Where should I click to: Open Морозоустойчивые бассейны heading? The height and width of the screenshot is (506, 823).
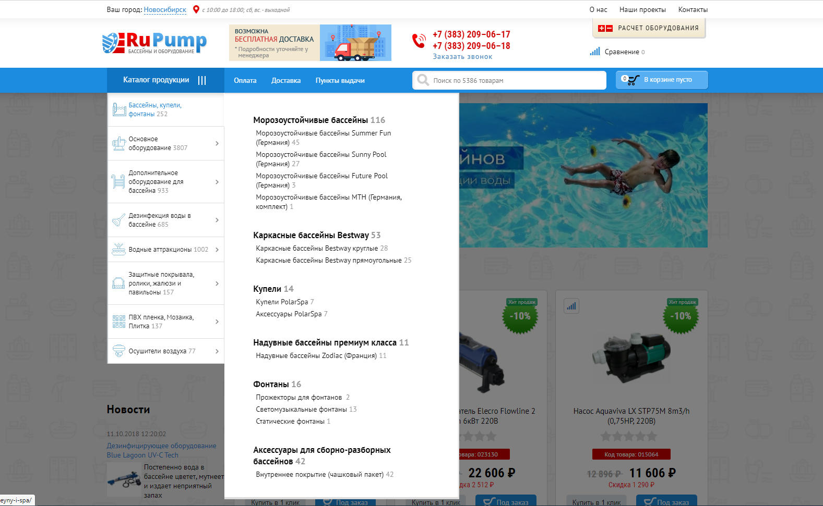311,120
